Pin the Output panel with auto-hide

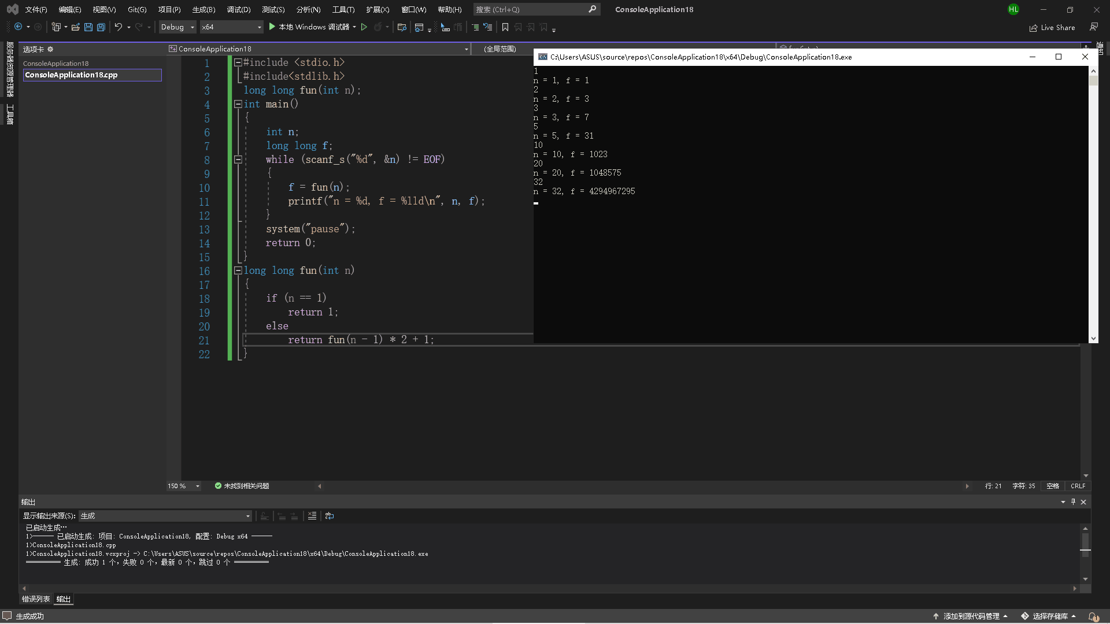tap(1073, 502)
